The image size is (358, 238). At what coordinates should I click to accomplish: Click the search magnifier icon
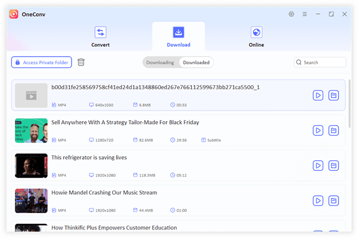pos(299,62)
